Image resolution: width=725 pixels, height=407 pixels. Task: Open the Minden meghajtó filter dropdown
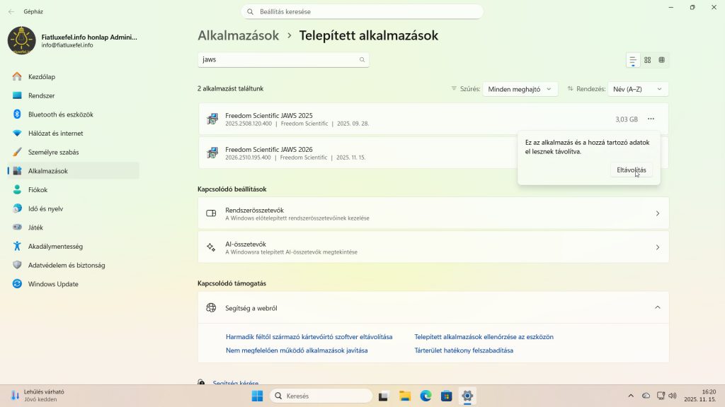(520, 88)
